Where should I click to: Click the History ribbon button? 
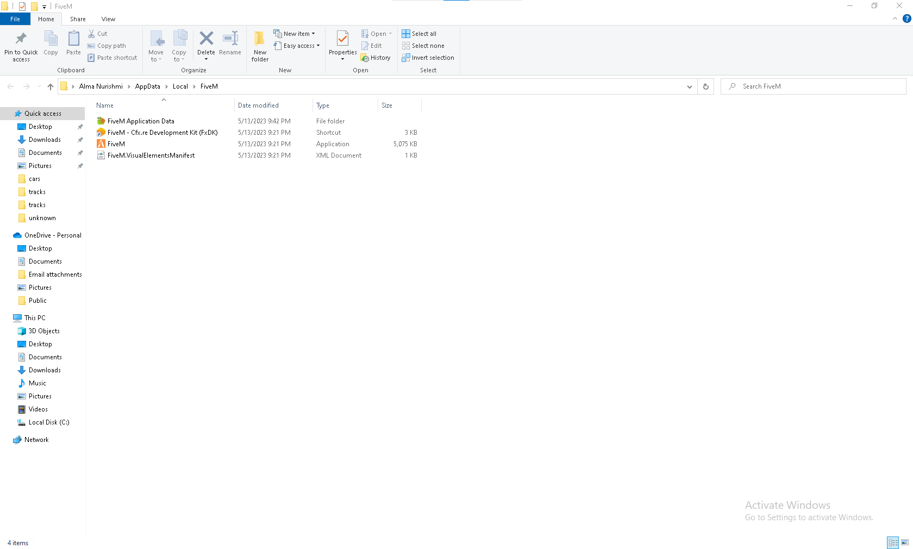point(376,58)
